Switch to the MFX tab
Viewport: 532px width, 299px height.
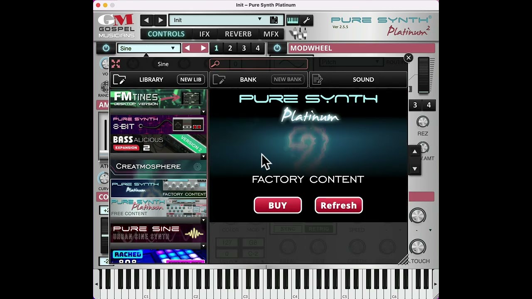point(271,34)
